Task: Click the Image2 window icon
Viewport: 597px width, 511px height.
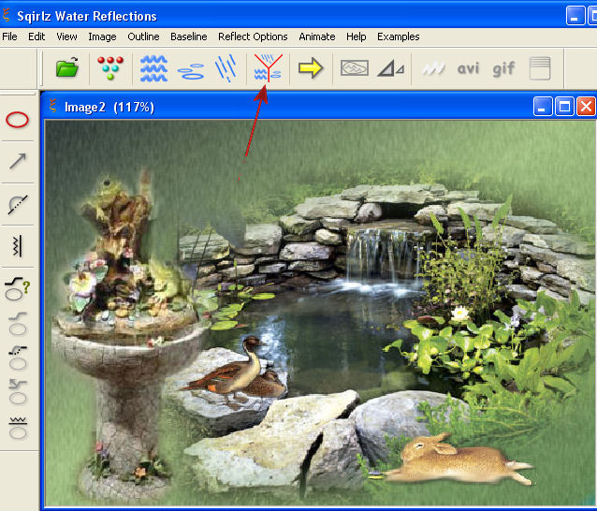Action: click(x=53, y=106)
